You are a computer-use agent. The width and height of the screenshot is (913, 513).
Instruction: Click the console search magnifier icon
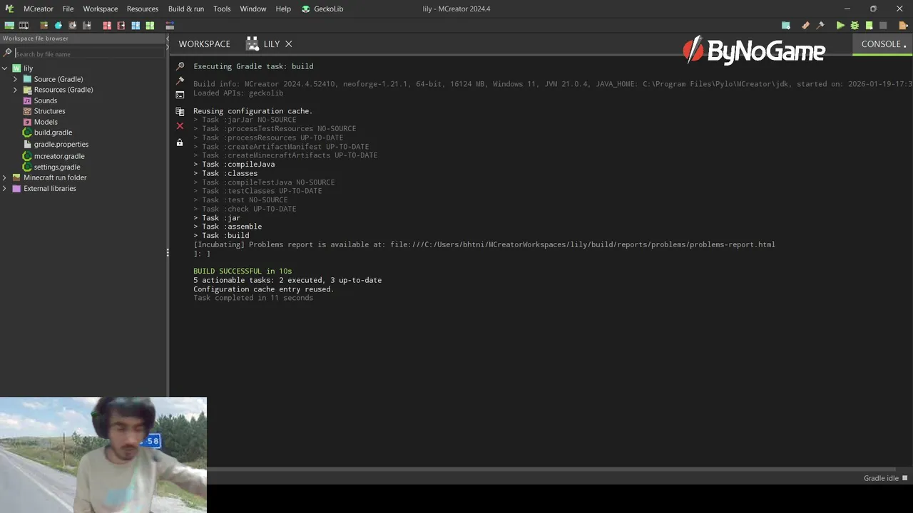180,66
